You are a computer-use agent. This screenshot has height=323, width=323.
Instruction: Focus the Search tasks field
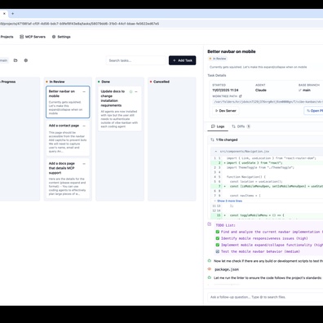click(136, 60)
